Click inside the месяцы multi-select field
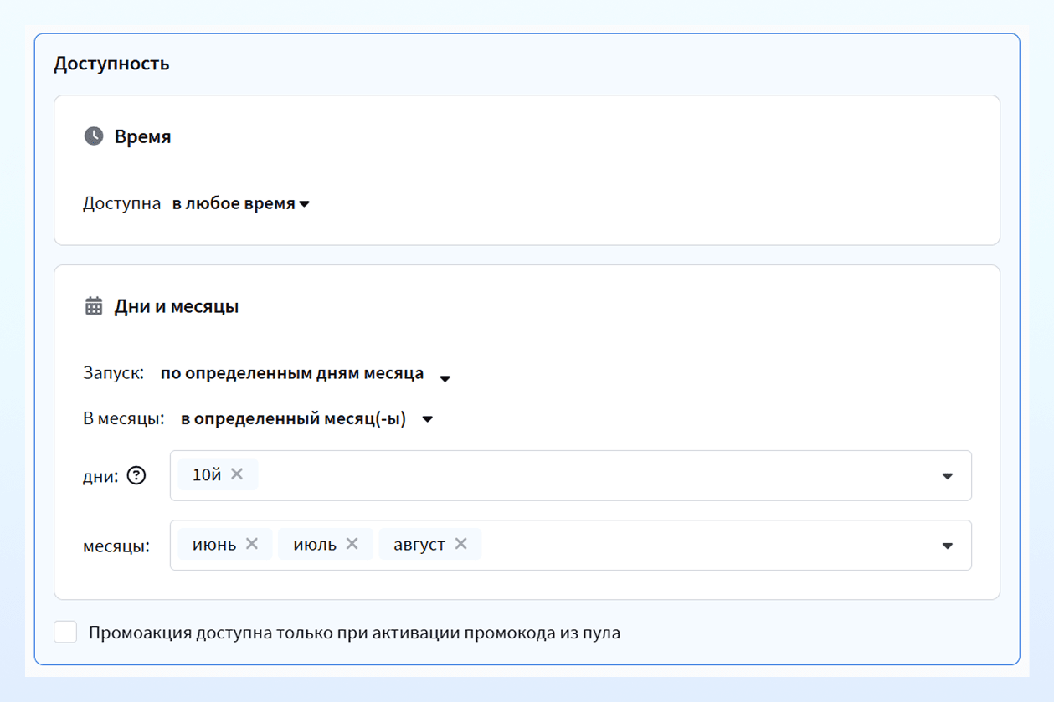 click(x=571, y=546)
